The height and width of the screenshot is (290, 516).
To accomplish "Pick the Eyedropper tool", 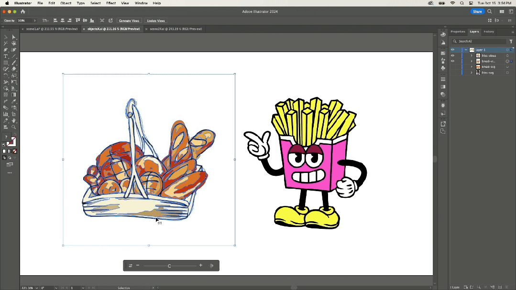I will click(14, 101).
